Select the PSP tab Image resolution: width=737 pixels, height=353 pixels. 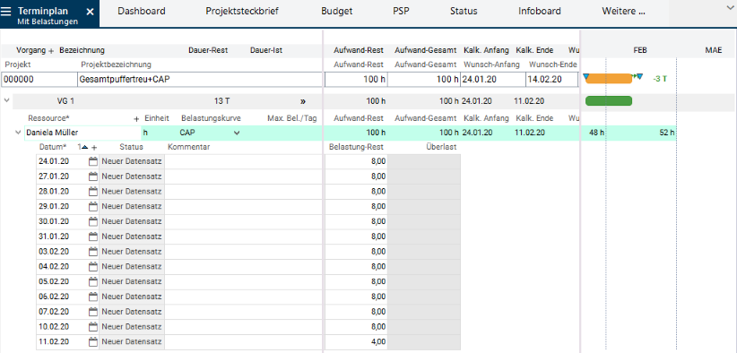[x=401, y=12]
